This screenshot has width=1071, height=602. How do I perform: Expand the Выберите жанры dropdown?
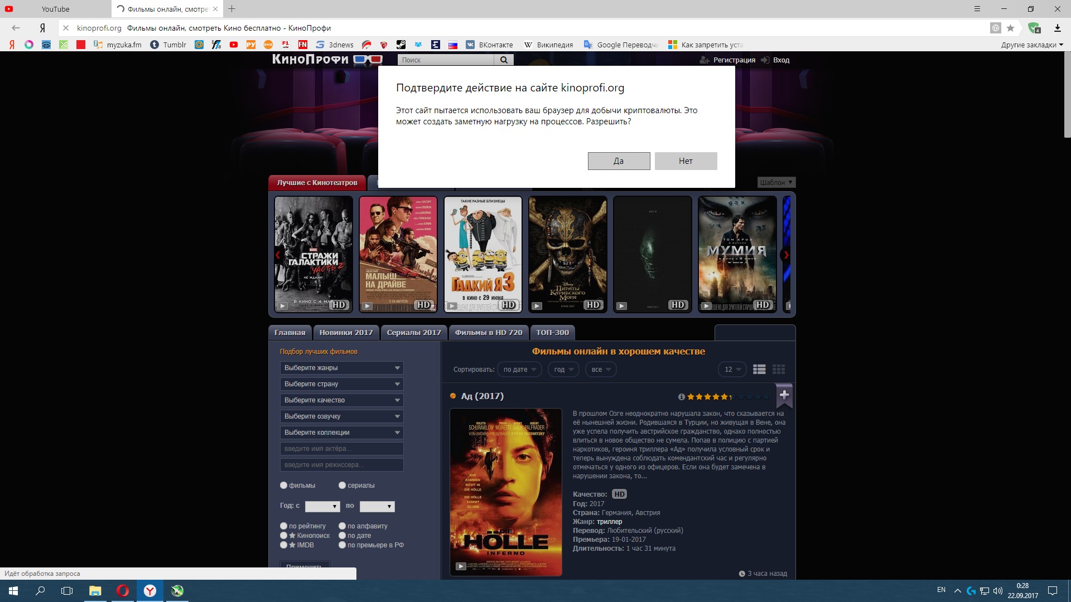(341, 368)
